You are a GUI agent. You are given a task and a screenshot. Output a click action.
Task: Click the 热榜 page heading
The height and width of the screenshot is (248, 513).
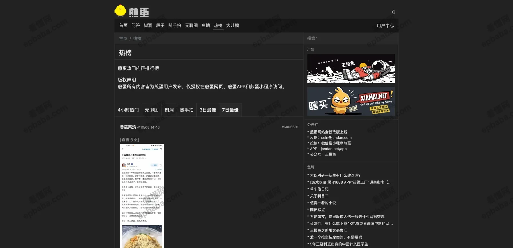coord(125,53)
